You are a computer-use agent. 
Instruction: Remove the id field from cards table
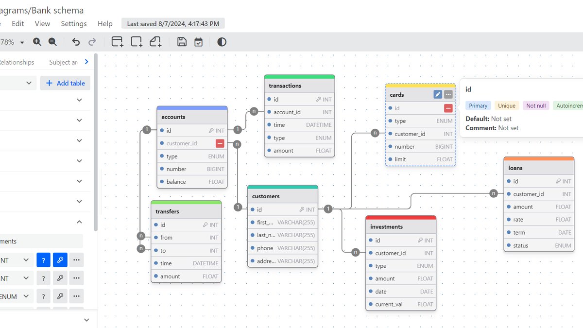448,108
